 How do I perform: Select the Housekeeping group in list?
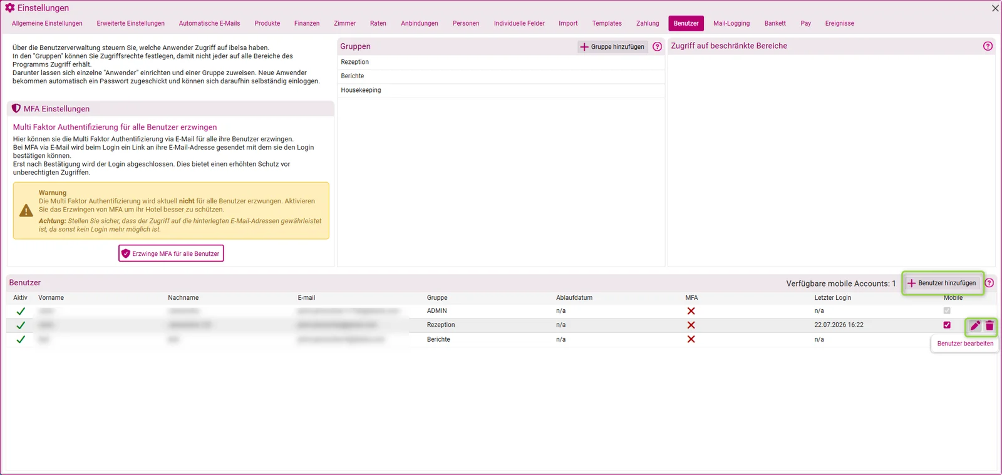click(361, 90)
